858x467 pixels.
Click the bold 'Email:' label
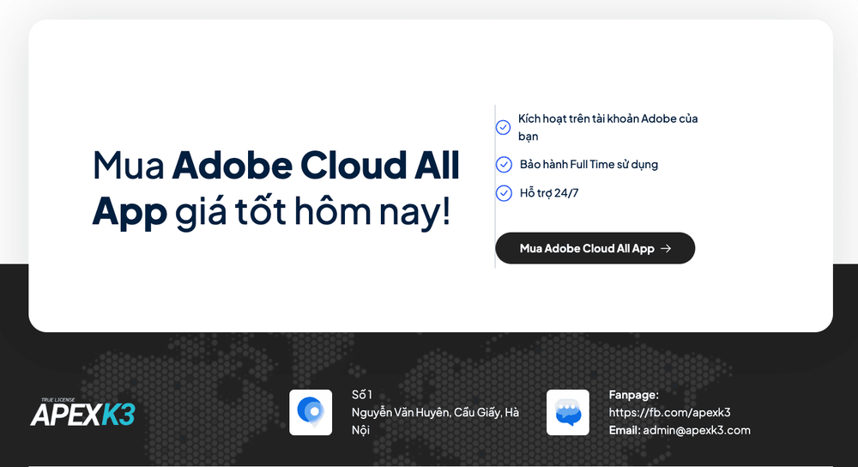click(625, 430)
